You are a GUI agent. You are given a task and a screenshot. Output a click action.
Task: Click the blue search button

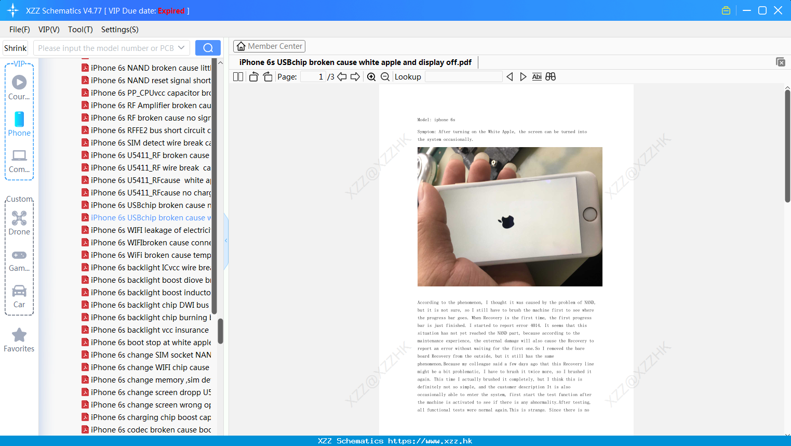(208, 48)
